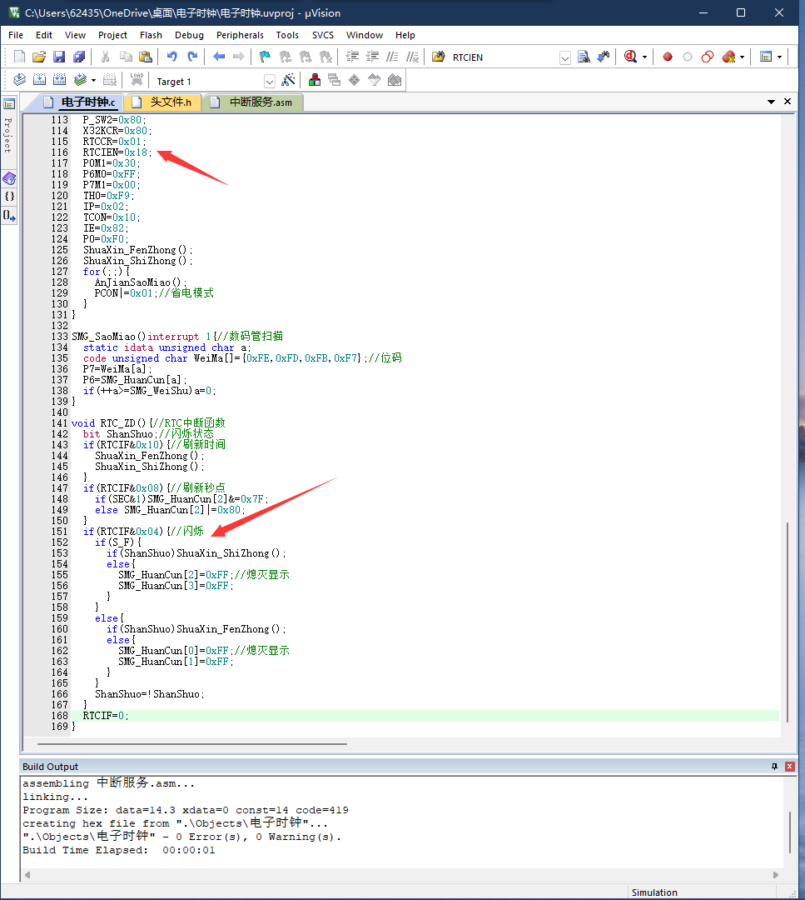This screenshot has height=900, width=805.
Task: Insert or remove bookmark flag icon
Action: pos(265,57)
